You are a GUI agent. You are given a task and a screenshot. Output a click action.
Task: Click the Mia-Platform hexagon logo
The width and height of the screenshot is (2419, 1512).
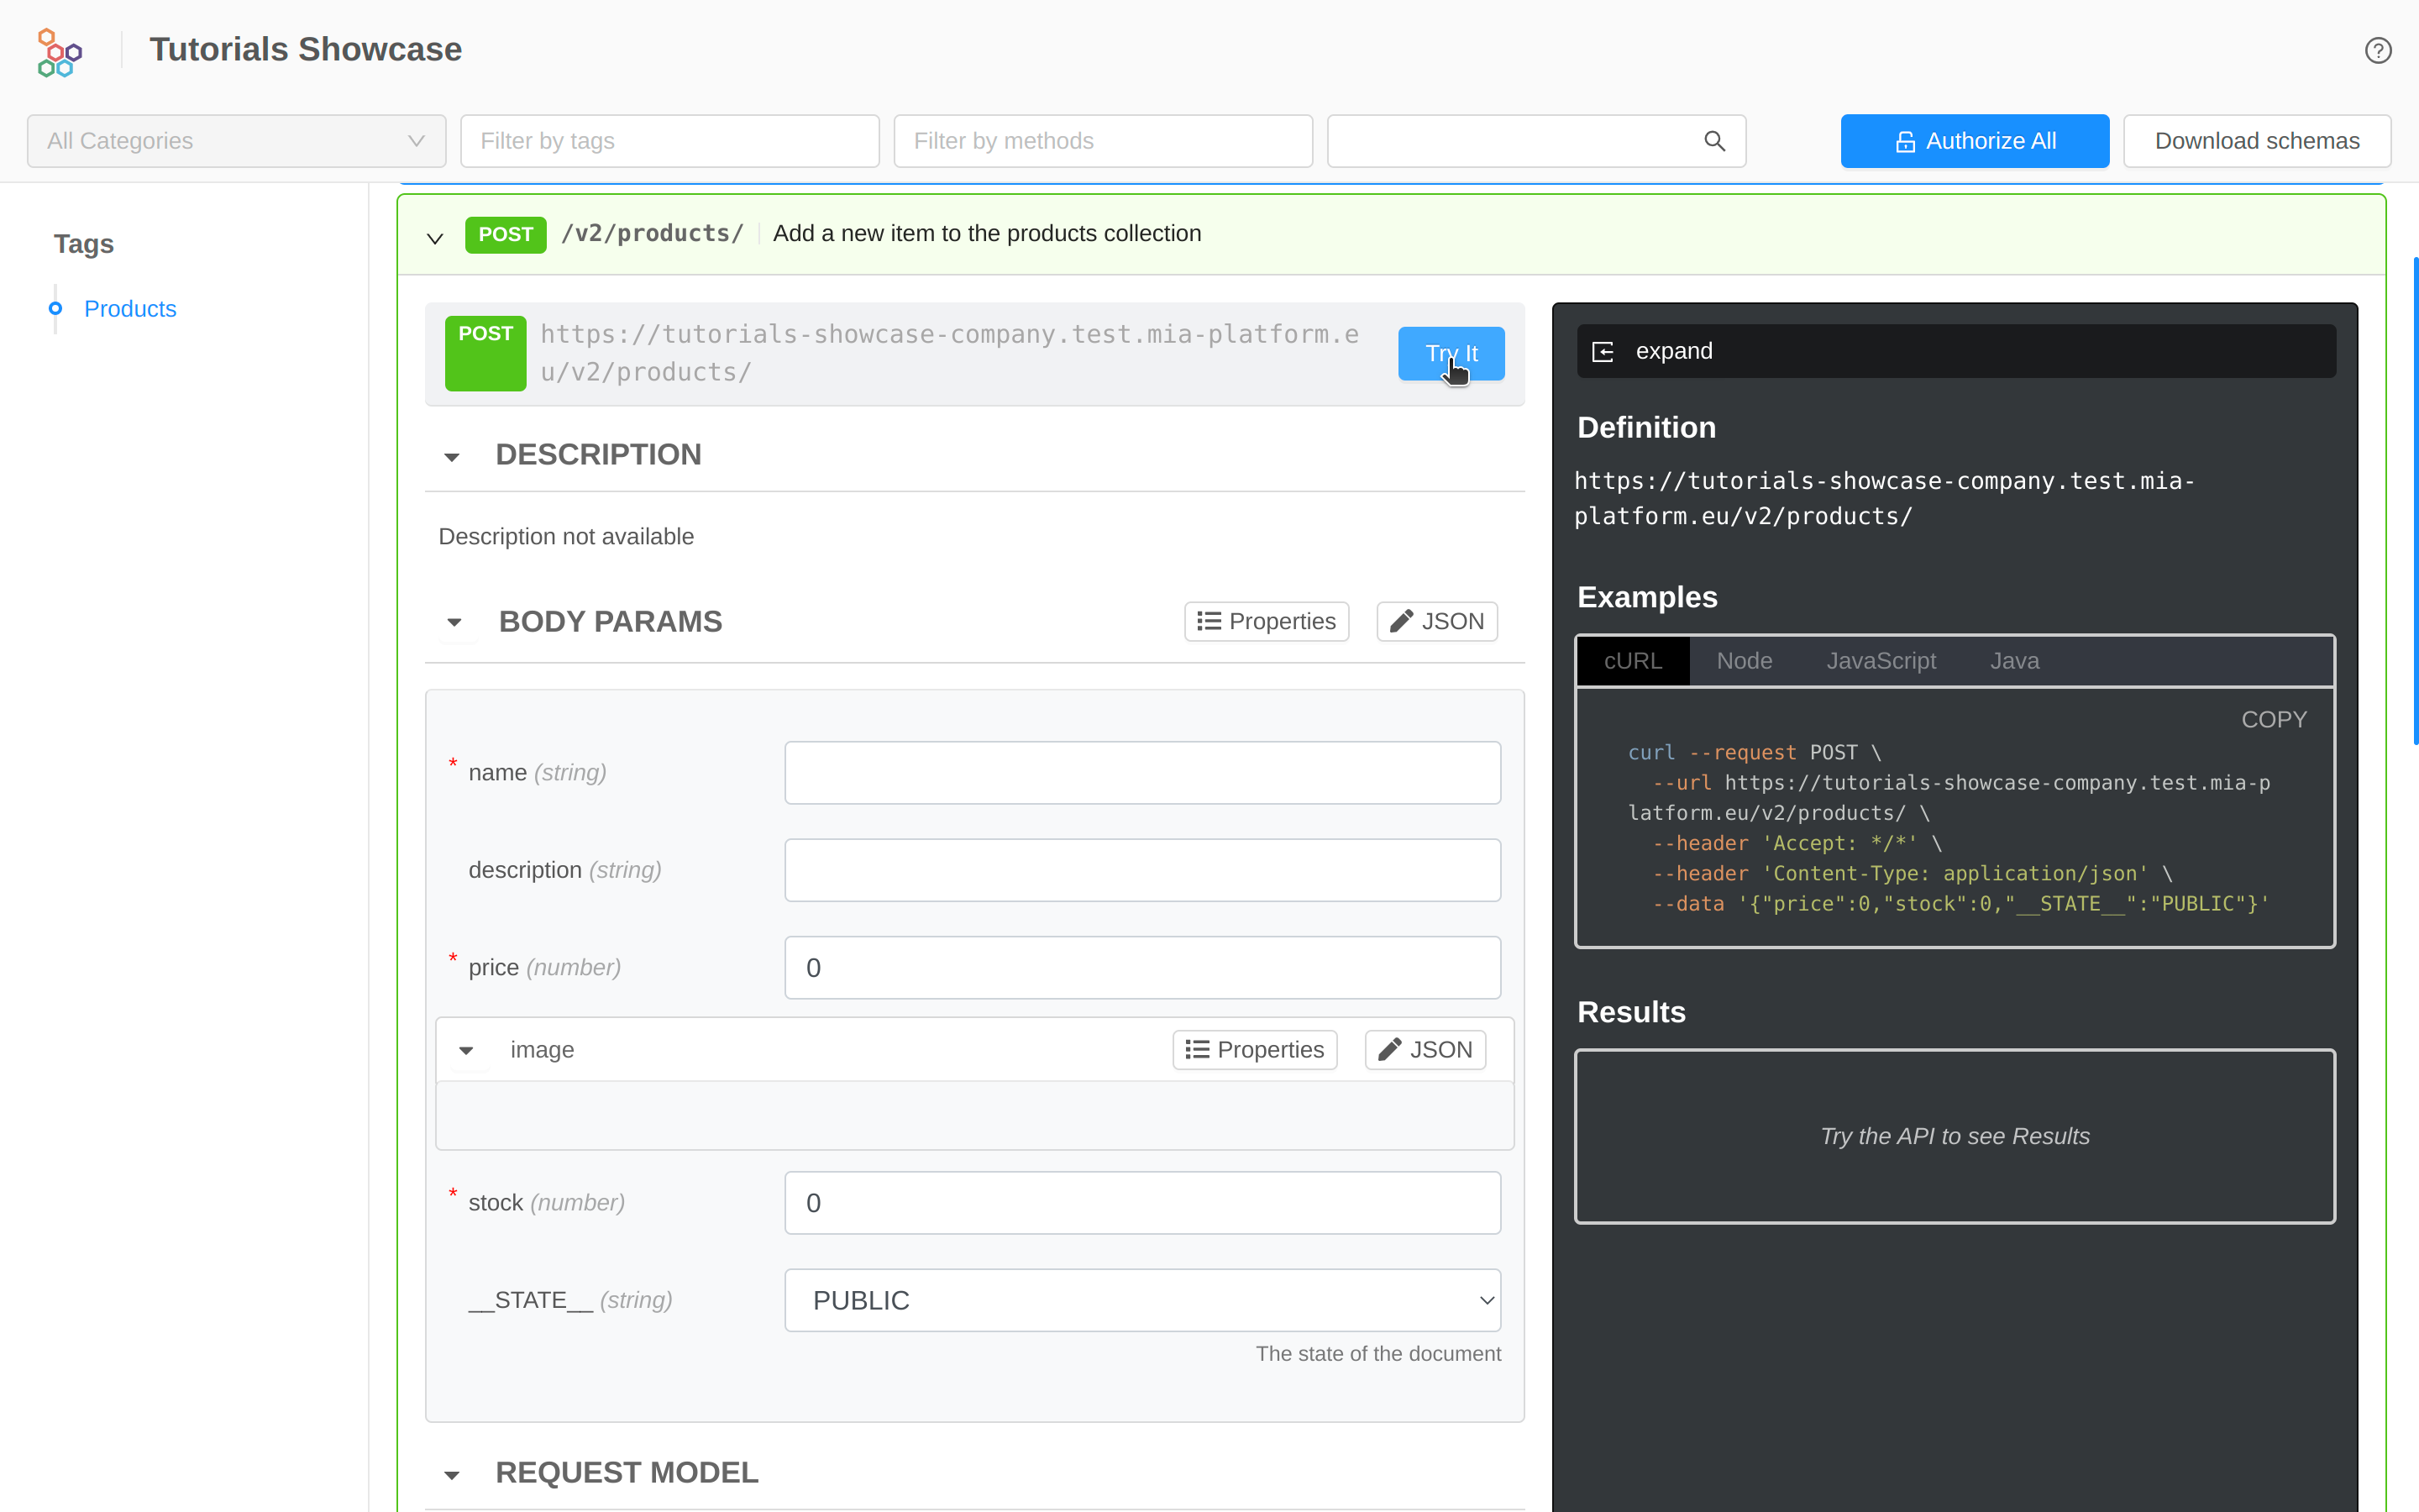59,52
